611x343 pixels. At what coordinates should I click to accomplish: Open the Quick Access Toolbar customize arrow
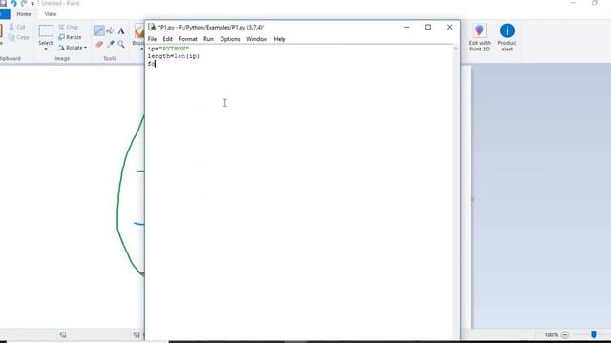point(32,4)
